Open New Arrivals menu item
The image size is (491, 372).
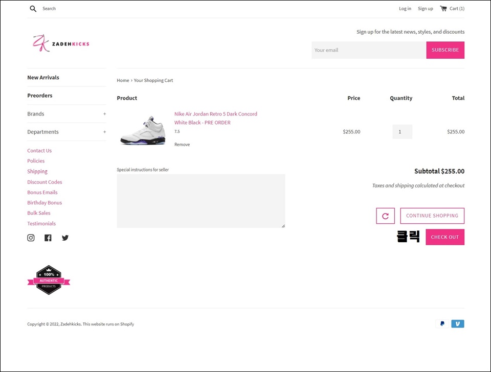43,78
